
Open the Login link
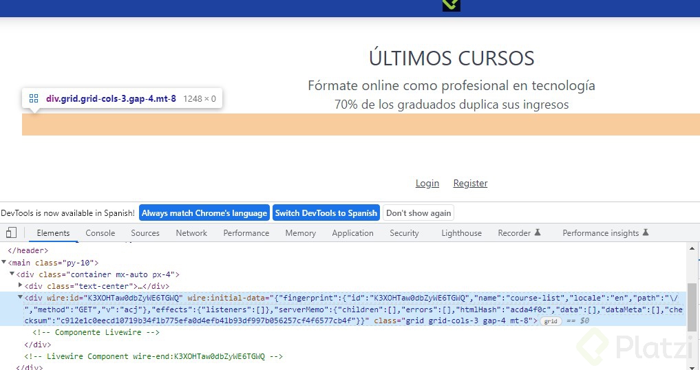click(x=427, y=183)
